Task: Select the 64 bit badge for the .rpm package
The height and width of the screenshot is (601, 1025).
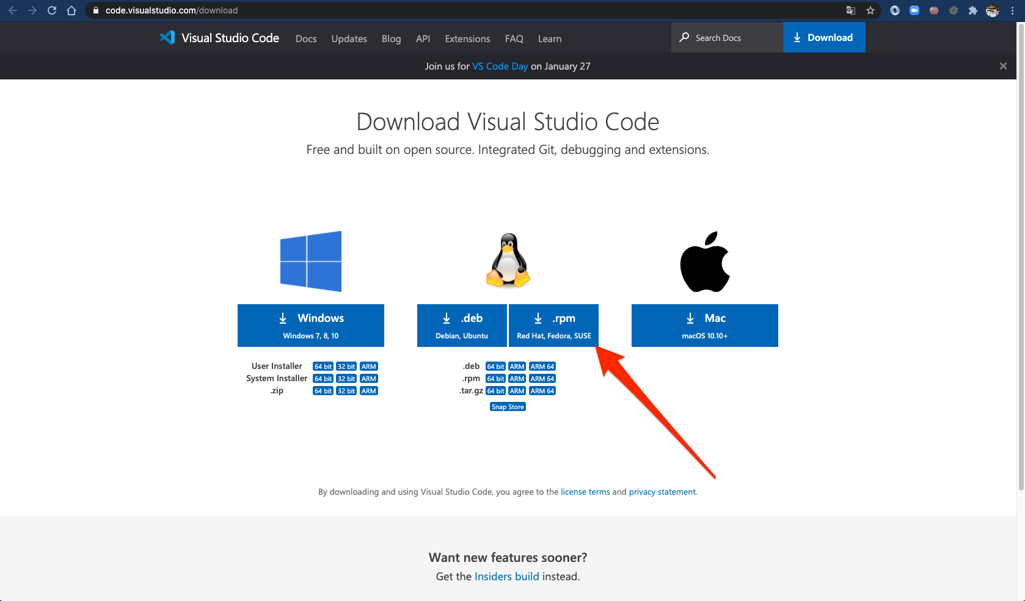Action: coord(495,378)
